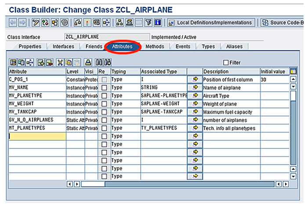
Task: Click the empty highlighted Attribute cell
Action: coord(37,136)
